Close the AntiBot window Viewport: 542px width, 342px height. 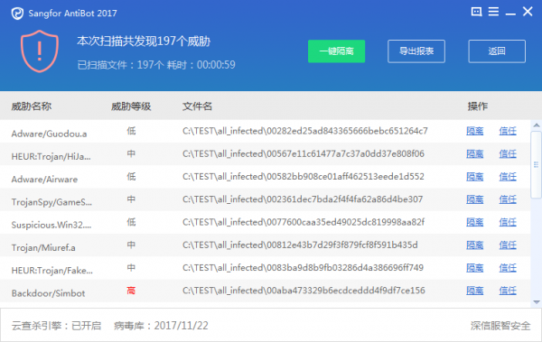[x=528, y=12]
